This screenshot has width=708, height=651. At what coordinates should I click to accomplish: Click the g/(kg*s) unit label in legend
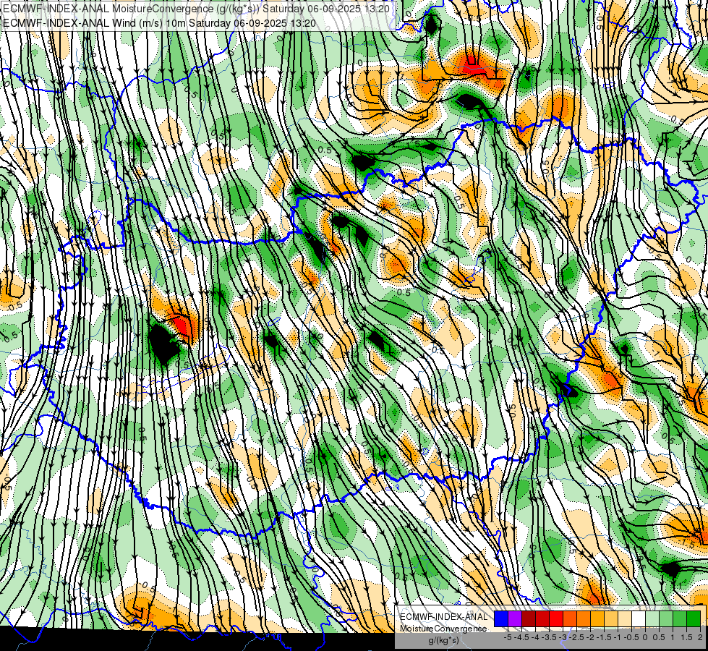[x=443, y=640]
